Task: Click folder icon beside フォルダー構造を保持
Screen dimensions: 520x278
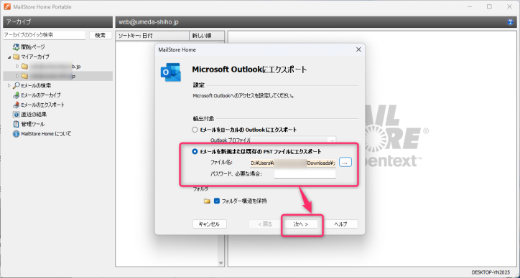Action: click(x=208, y=201)
